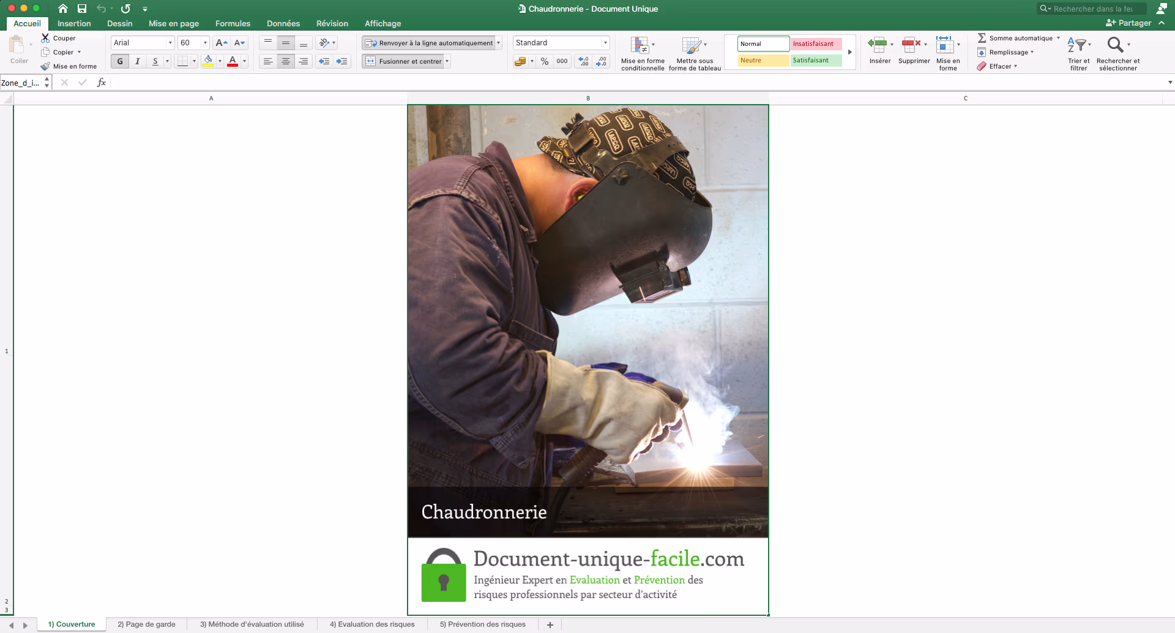Toggle Renvoyer à la ligne automatiquement
Viewport: 1175px width, 633px height.
(428, 43)
